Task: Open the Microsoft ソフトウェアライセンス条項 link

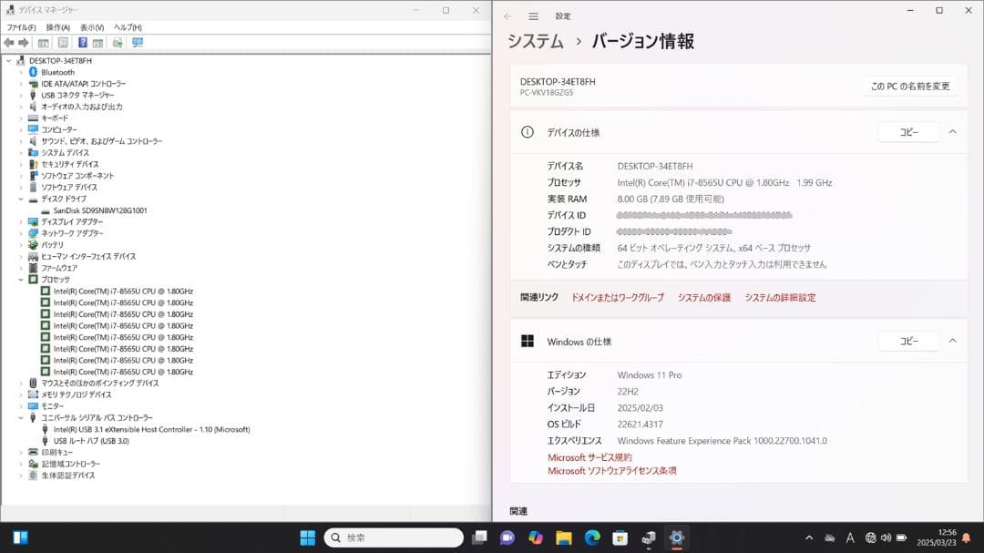Action: point(612,471)
